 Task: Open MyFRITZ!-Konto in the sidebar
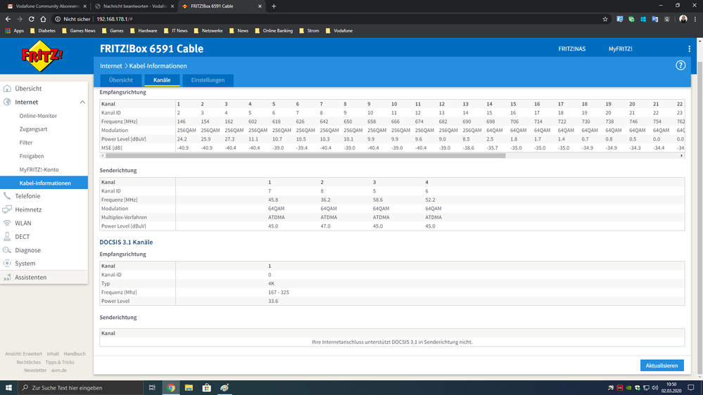click(x=39, y=169)
